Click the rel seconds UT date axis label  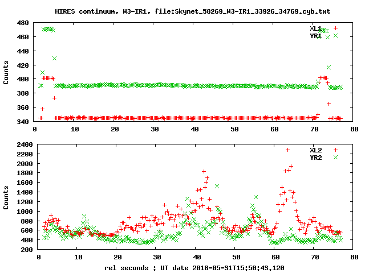click(194, 268)
